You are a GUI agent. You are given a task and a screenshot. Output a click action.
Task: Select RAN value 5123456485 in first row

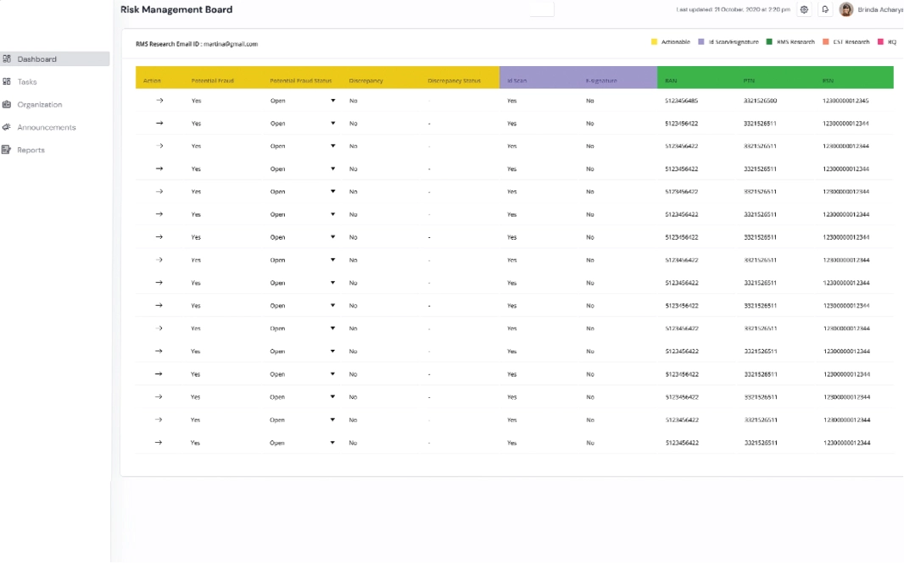pyautogui.click(x=682, y=101)
